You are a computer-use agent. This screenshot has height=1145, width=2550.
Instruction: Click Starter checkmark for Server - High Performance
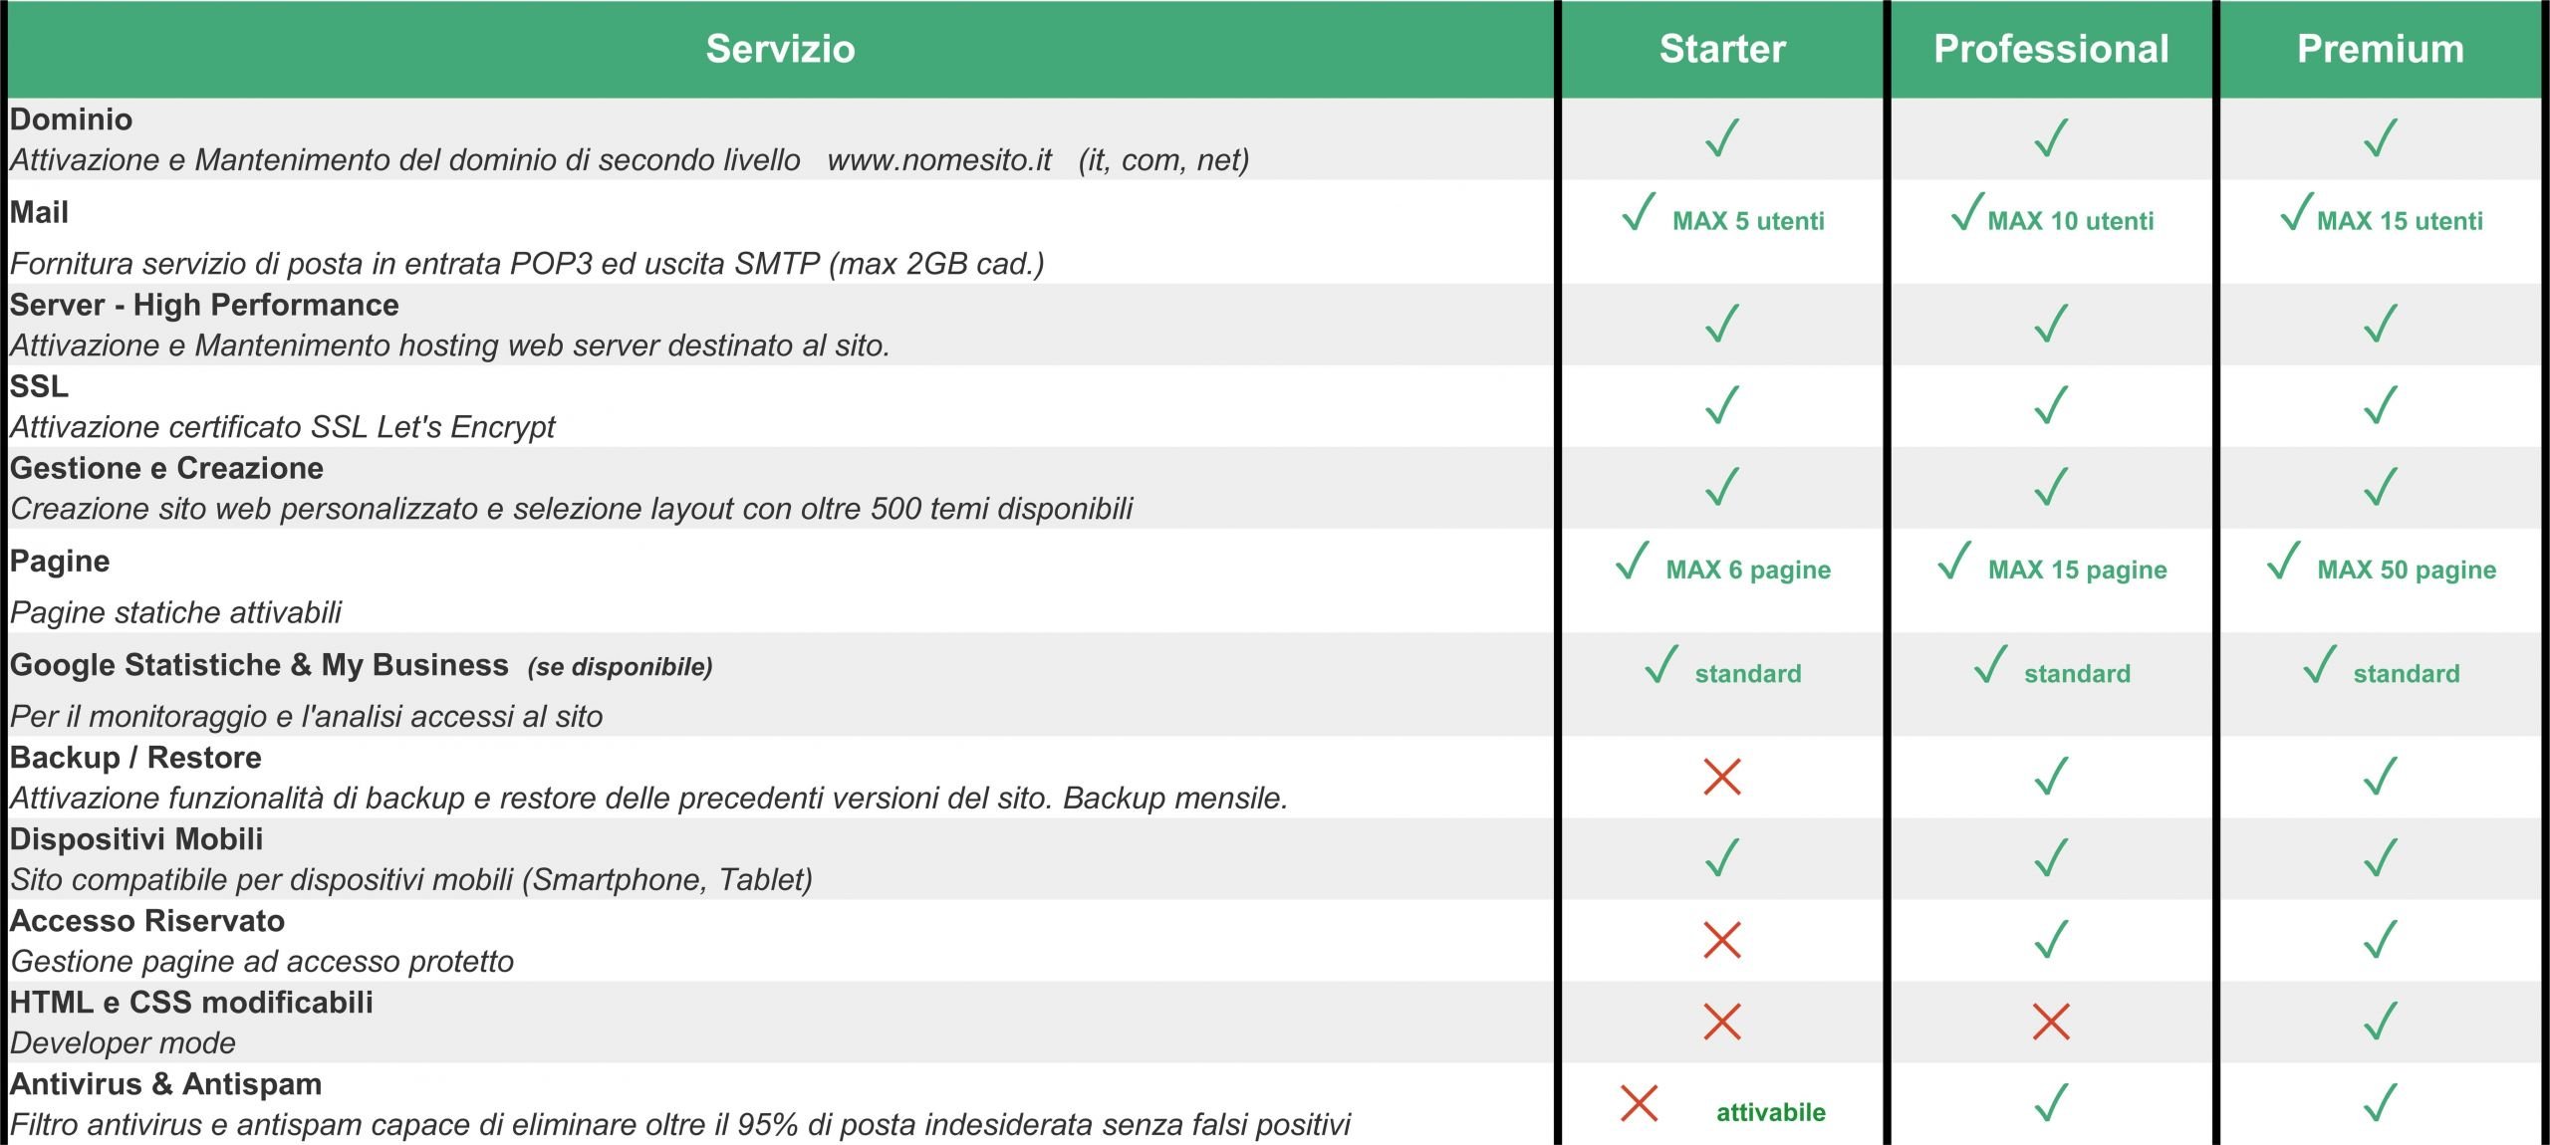(1721, 323)
